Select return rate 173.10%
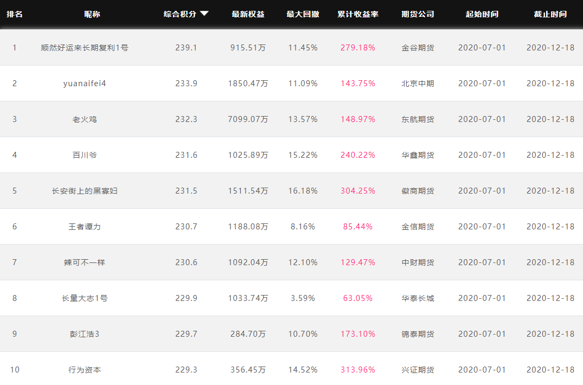This screenshot has width=583, height=385. point(358,333)
